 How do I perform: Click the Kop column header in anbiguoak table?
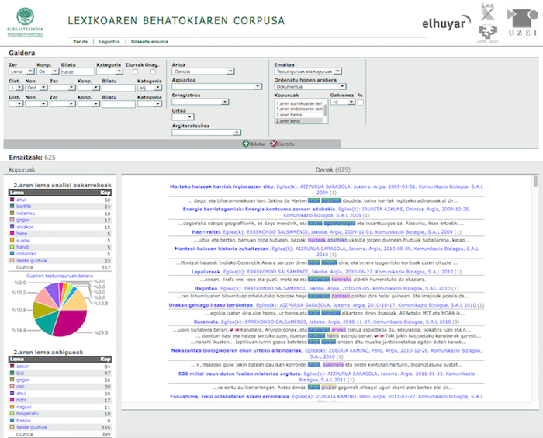click(x=105, y=359)
